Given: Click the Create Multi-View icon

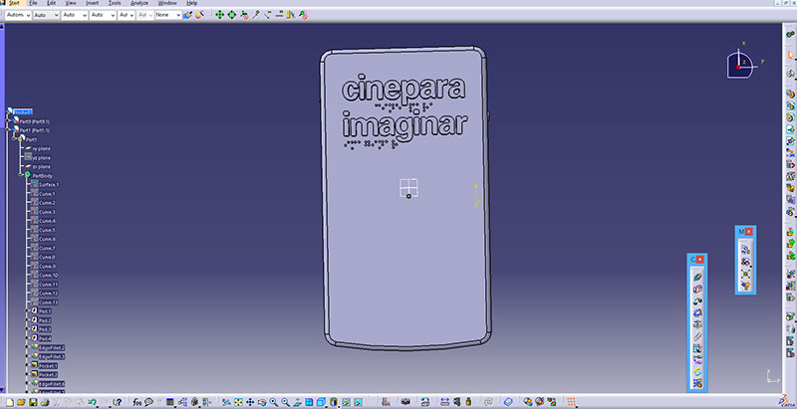Looking at the screenshot, I should (309, 402).
